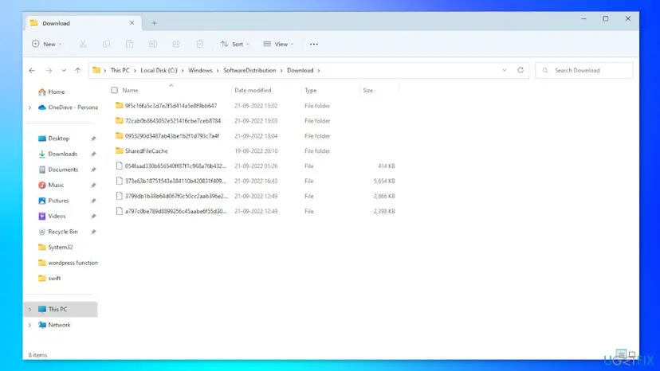Click the Paste clipboard icon

(x=130, y=44)
